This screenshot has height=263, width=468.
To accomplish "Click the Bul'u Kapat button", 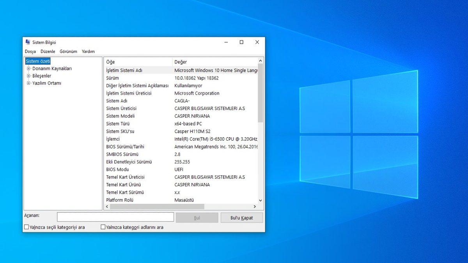I will [241, 217].
